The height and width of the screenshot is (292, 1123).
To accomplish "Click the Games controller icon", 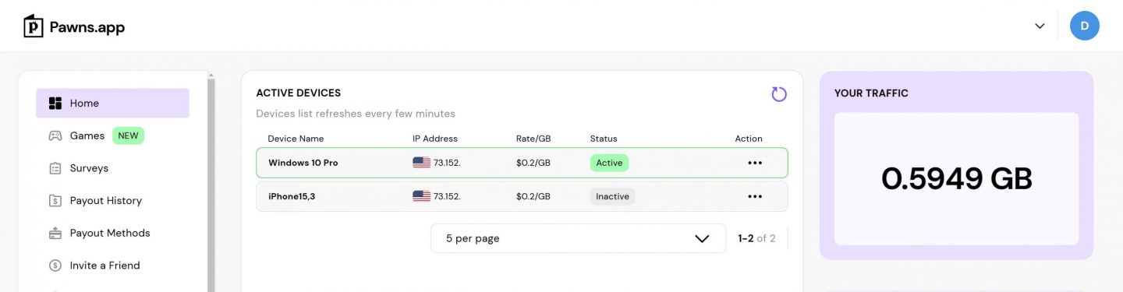I will (55, 135).
